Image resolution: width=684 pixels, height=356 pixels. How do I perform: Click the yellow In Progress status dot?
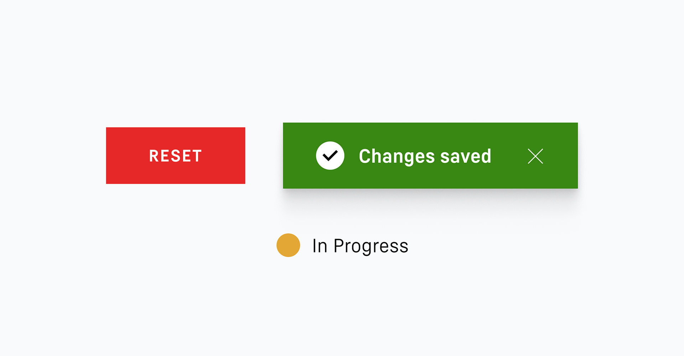(x=288, y=245)
